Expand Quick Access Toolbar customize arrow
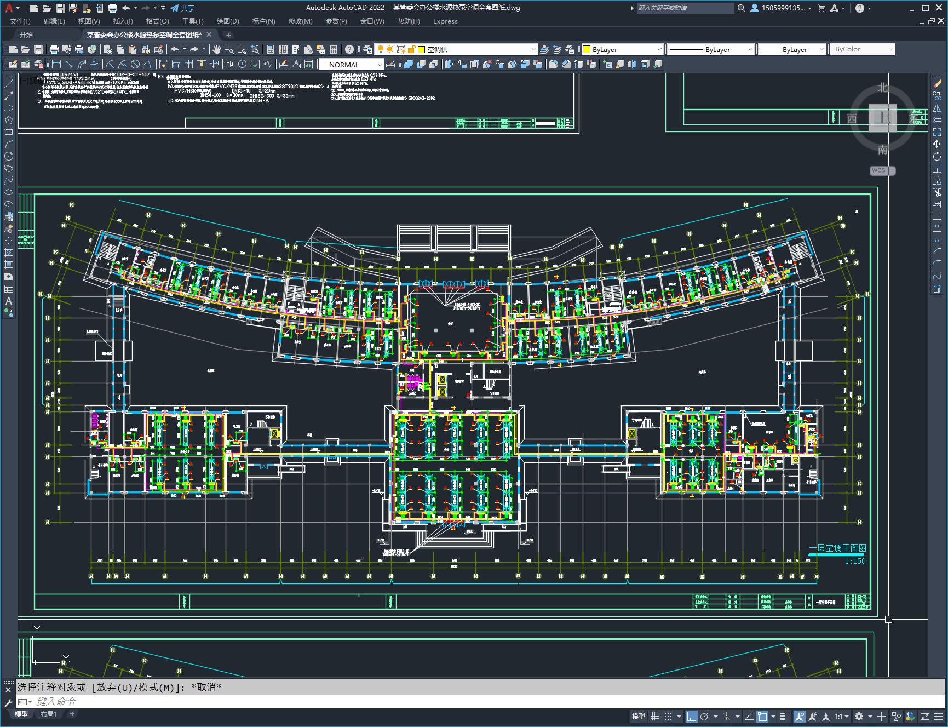 (x=163, y=8)
